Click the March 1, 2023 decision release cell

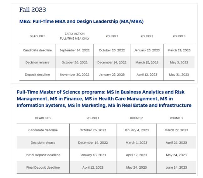(x=136, y=143)
